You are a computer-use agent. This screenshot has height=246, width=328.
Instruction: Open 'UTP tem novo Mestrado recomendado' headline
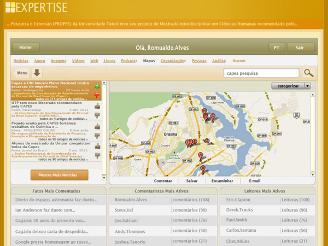[46, 104]
